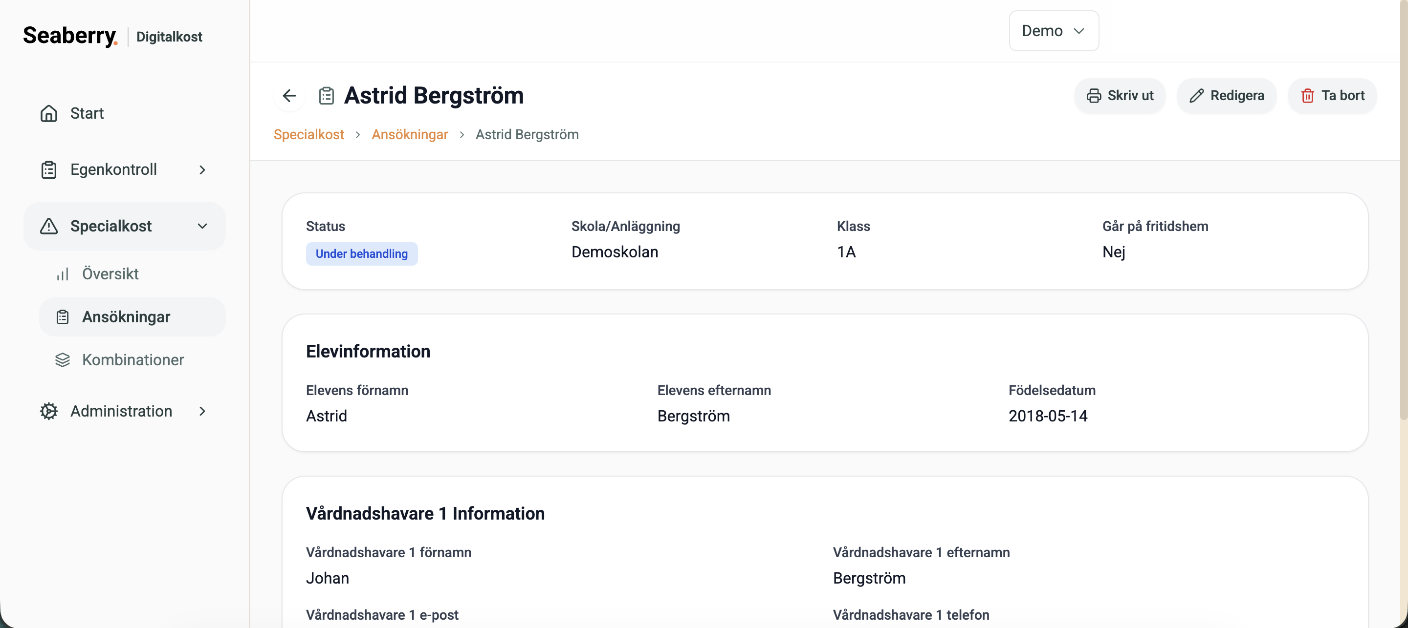Click the Specialkost warning triangle icon
Viewport: 1408px width, 628px height.
[49, 226]
